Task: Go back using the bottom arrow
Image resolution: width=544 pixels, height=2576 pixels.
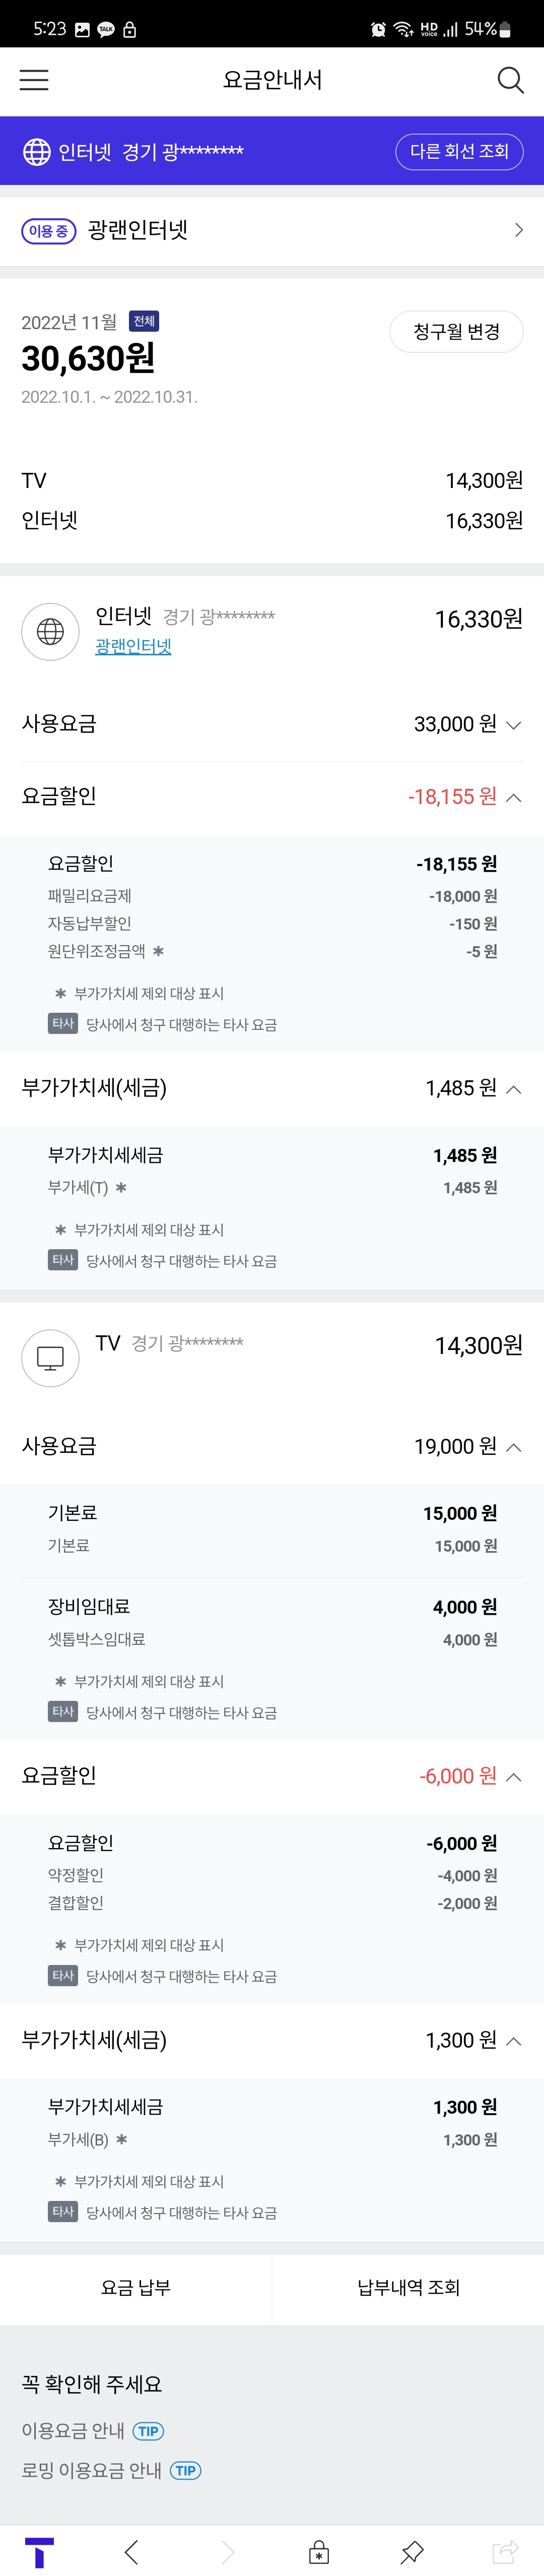Action: (x=132, y=2551)
